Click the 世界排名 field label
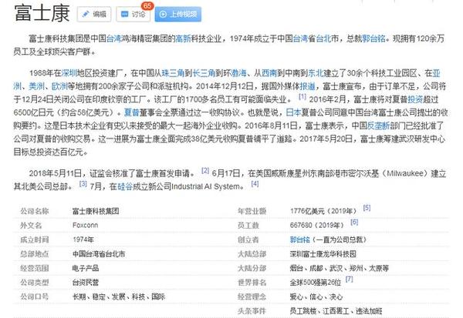The image size is (463, 318). point(252,283)
